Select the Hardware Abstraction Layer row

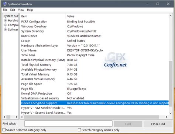[95, 46]
